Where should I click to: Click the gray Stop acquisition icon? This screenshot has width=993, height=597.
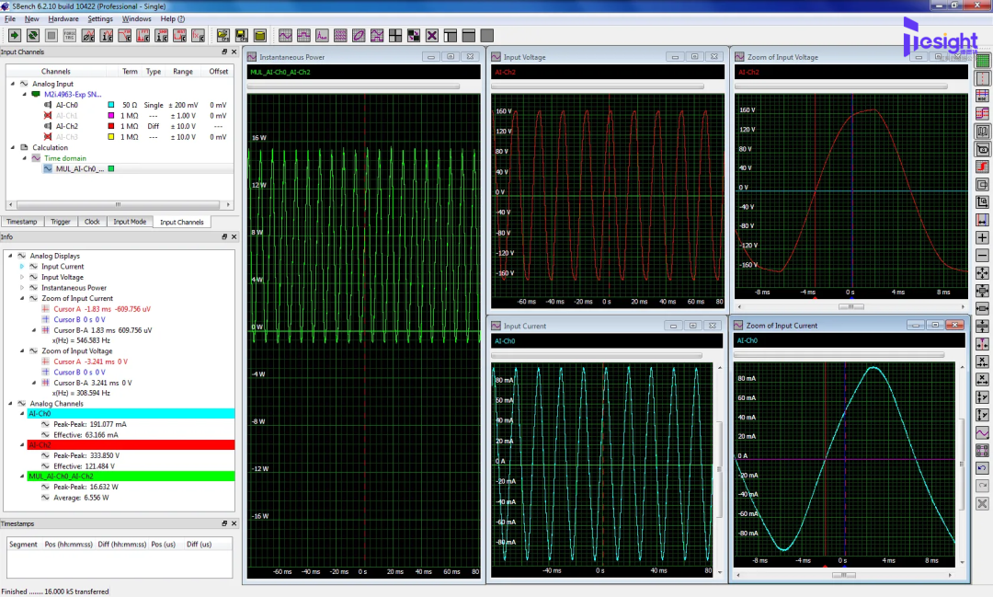(51, 36)
